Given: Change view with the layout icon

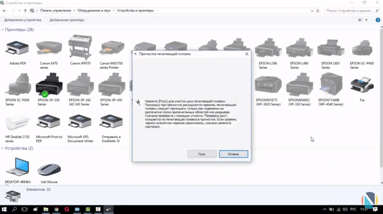Looking at the screenshot, I should coord(360,20).
